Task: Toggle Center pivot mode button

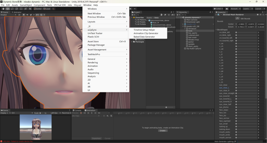Action: coord(38,9)
